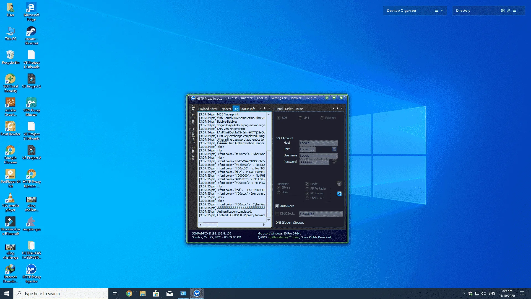This screenshot has height=299, width=531.
Task: Open the View menu dropdown
Action: click(x=296, y=98)
